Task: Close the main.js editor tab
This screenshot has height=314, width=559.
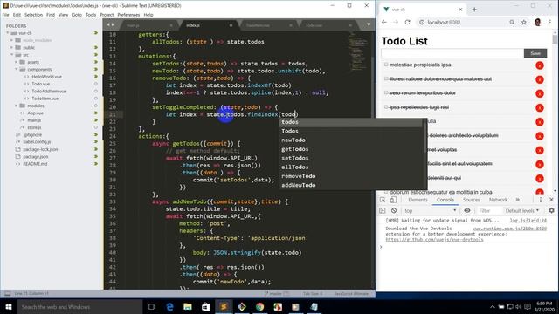Action: click(x=171, y=25)
